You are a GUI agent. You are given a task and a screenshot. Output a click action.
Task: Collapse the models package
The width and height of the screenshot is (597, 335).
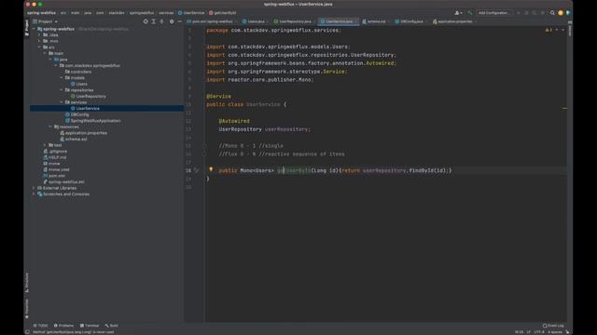point(62,78)
